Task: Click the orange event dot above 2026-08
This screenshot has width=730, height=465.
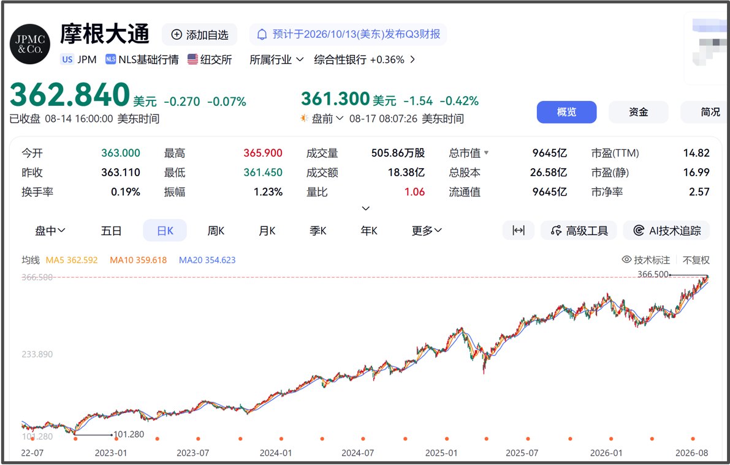Action: point(693,439)
